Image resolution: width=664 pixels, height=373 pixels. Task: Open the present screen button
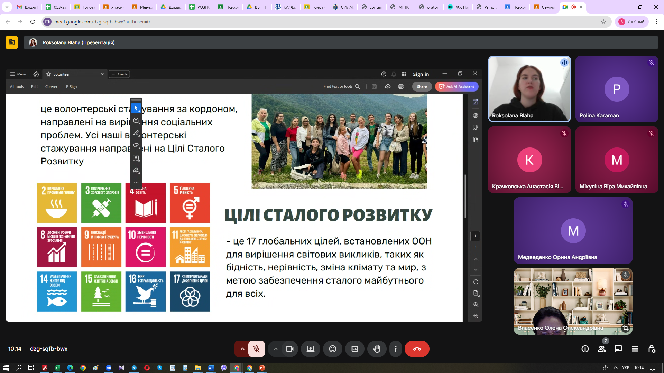[x=311, y=349]
